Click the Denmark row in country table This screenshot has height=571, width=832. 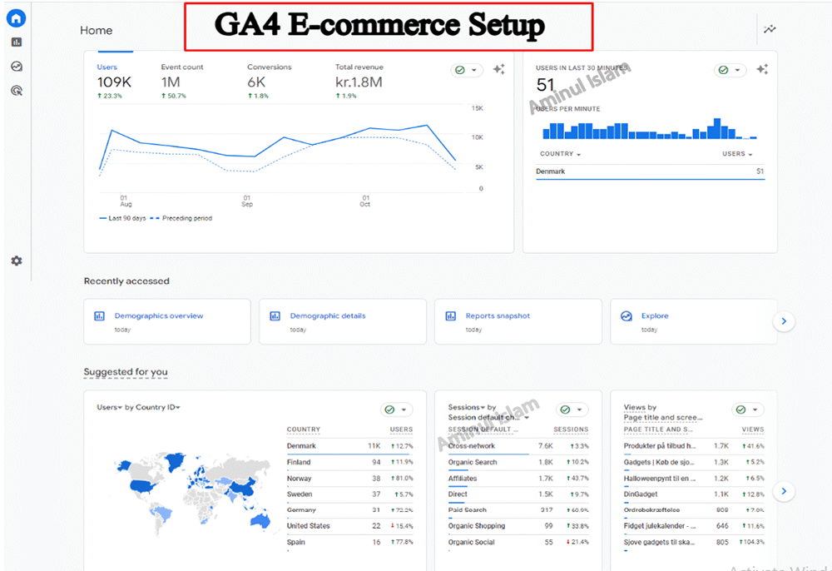pyautogui.click(x=349, y=446)
